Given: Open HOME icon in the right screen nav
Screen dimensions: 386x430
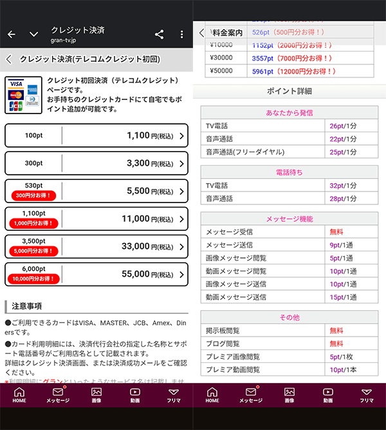Looking at the screenshot, I should (x=212, y=395).
